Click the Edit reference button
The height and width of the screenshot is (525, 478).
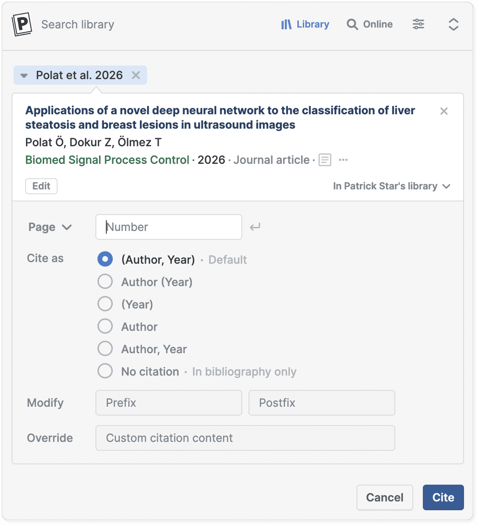point(41,186)
